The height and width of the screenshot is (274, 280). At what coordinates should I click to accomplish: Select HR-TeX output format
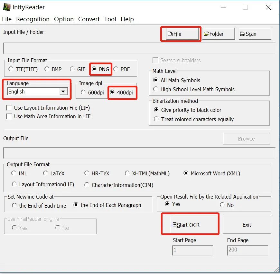point(97,173)
